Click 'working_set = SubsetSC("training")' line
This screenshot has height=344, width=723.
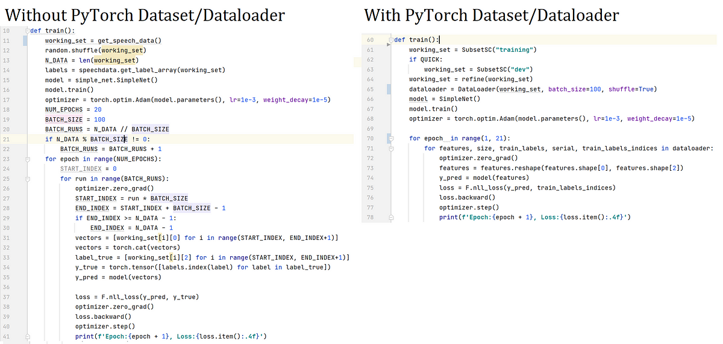473,49
